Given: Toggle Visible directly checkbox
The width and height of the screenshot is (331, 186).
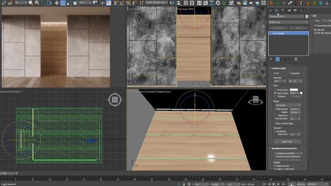Looking at the screenshot, I should (x=275, y=166).
